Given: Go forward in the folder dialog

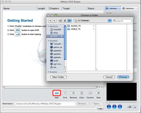Looking at the screenshot, I should click(55, 21).
